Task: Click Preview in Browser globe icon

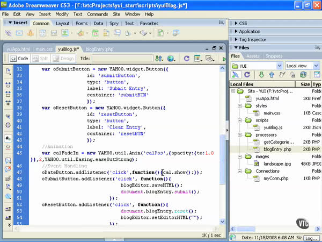Action: (x=171, y=59)
